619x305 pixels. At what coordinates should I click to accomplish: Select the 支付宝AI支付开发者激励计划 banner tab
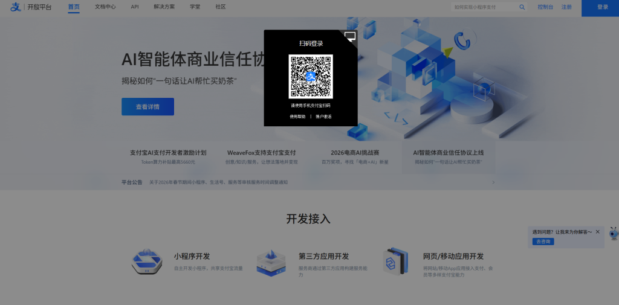pos(168,157)
